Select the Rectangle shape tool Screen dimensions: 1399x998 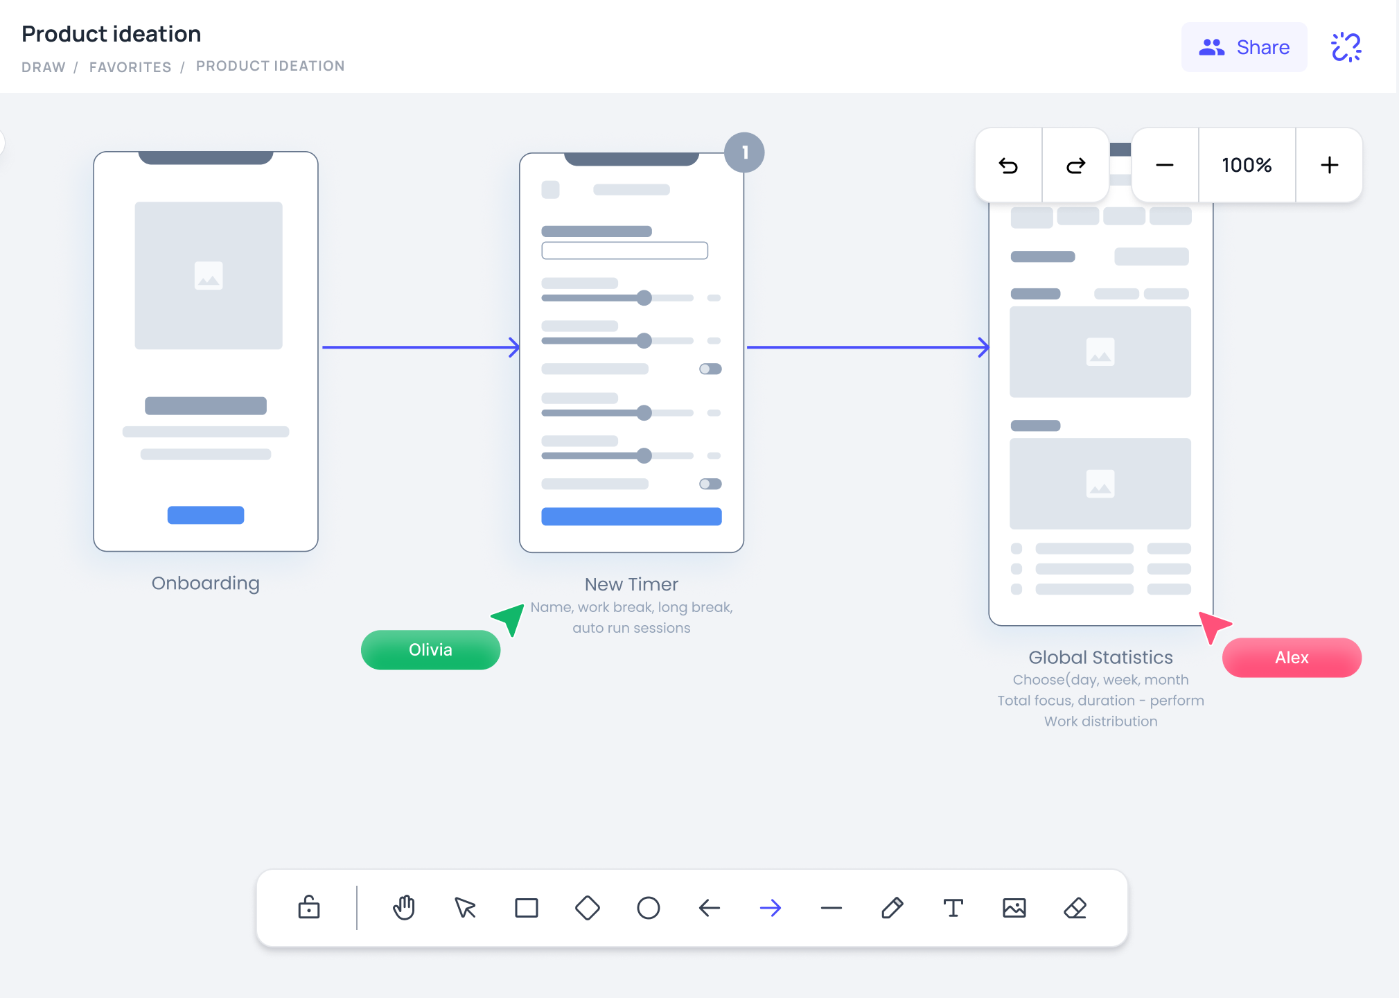tap(526, 909)
